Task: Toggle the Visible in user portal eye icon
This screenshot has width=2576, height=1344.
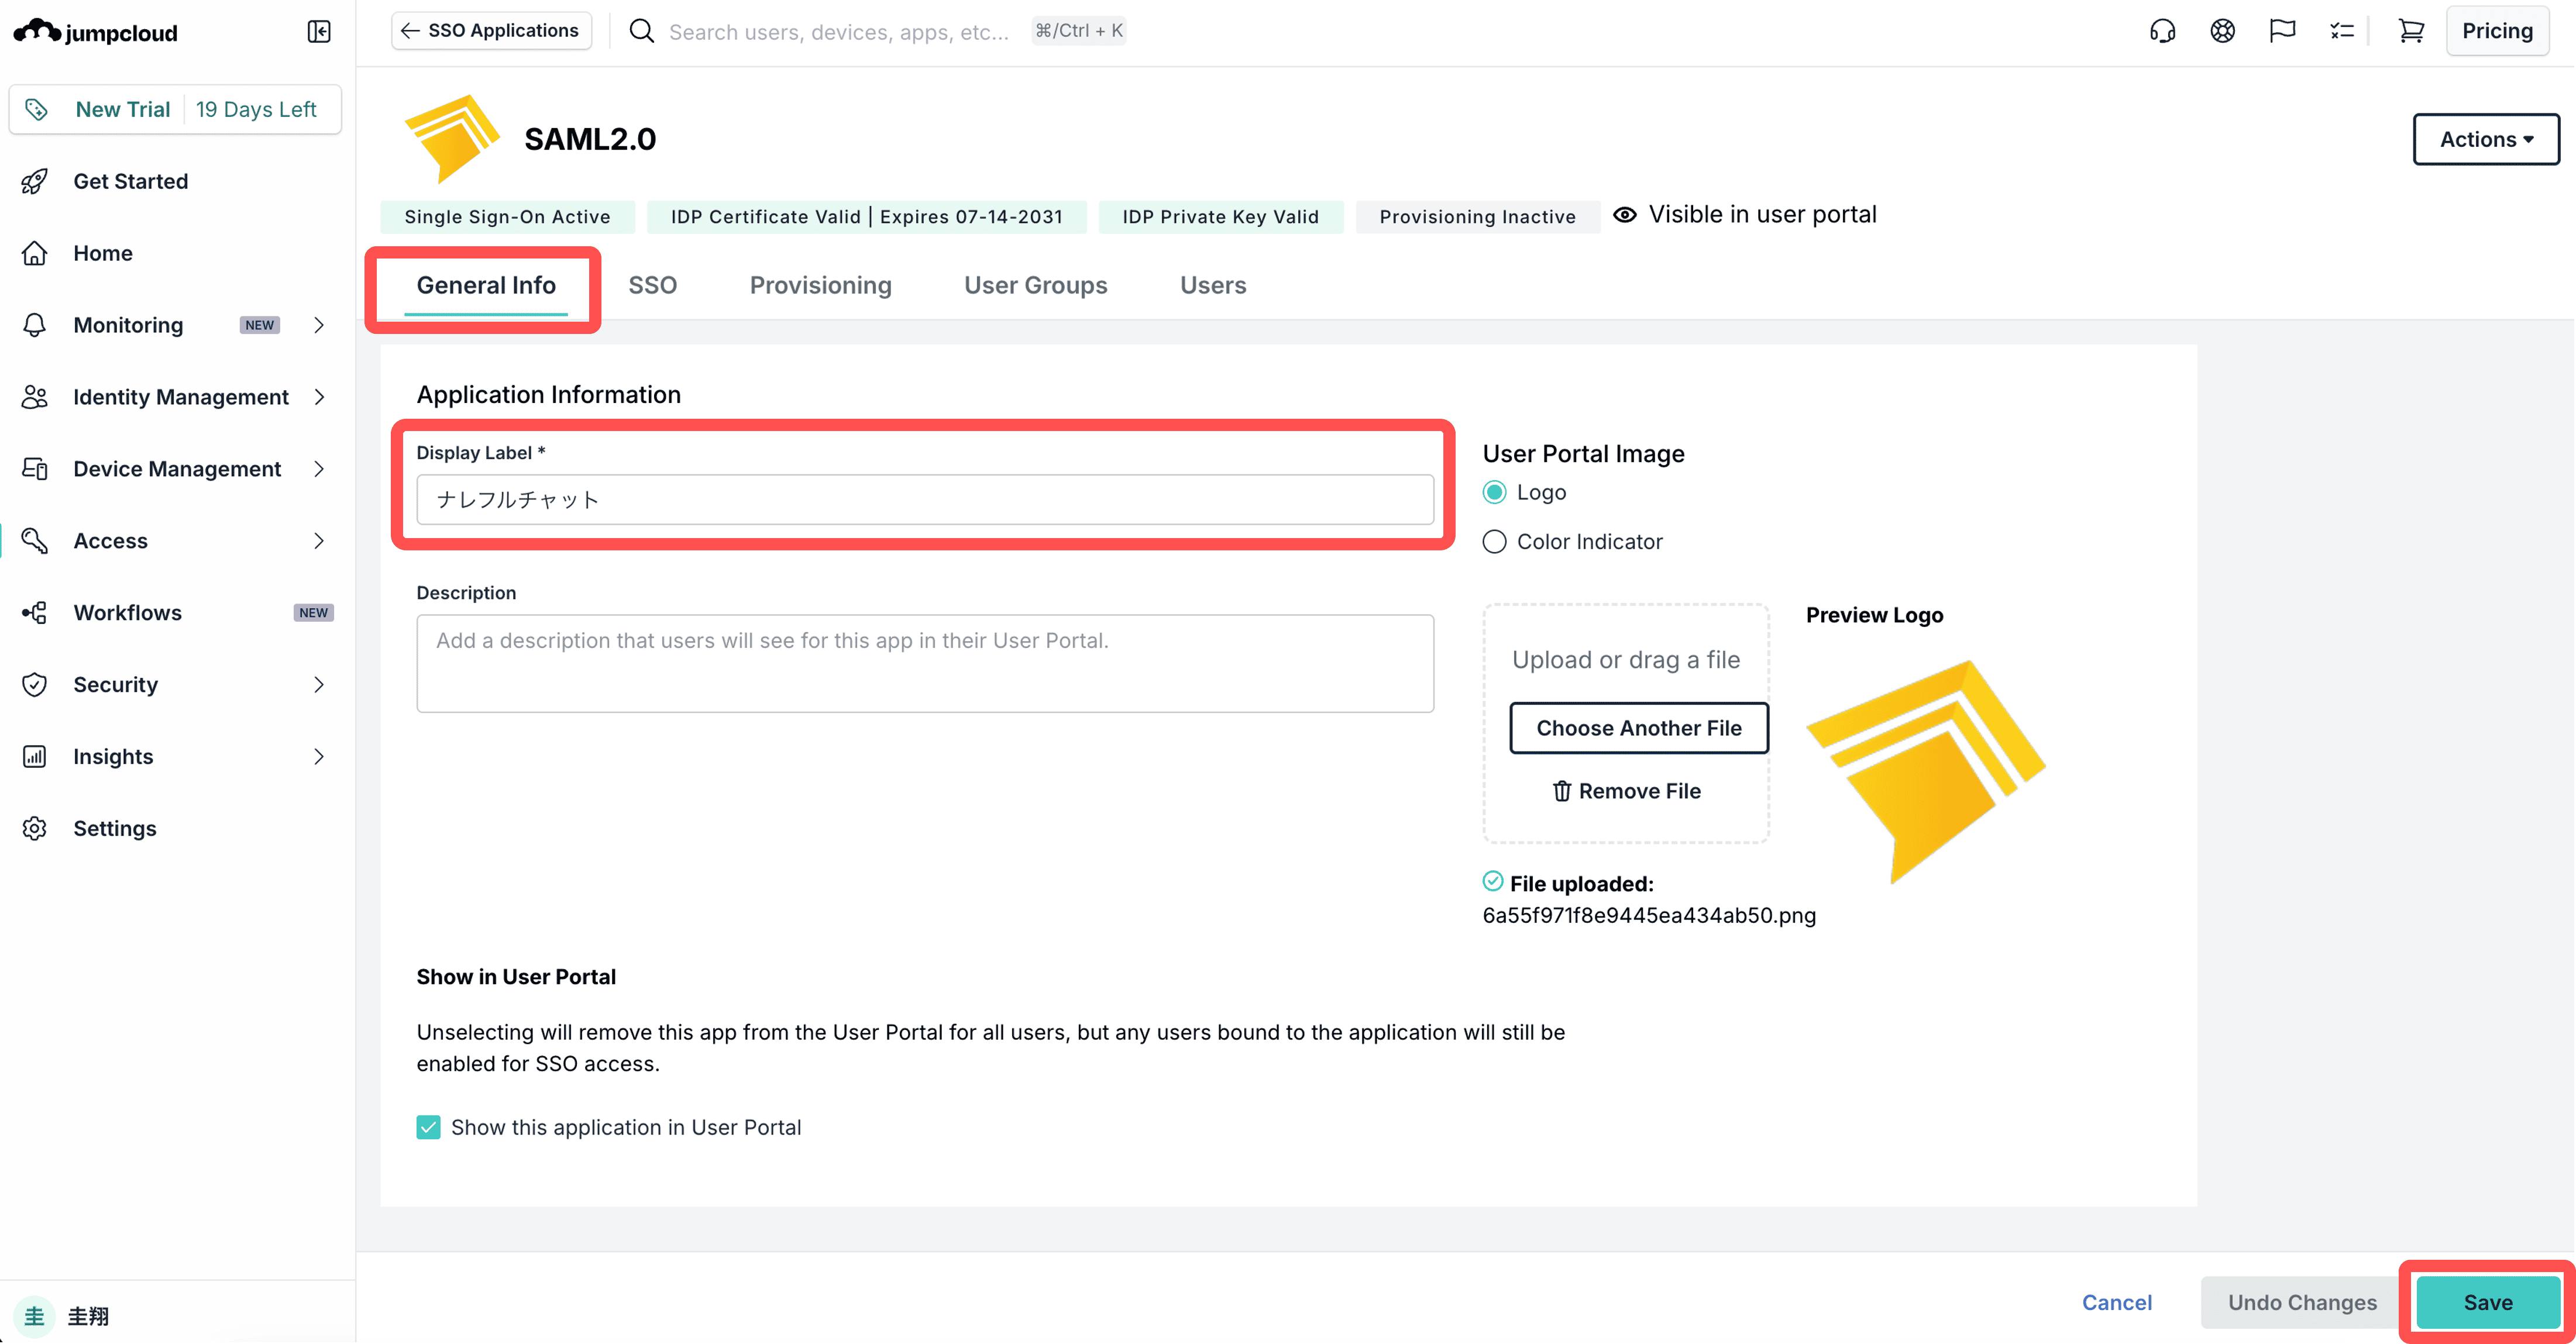Action: 1625,215
